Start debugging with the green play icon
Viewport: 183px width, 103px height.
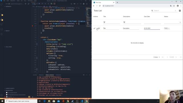[x=9, y=4]
